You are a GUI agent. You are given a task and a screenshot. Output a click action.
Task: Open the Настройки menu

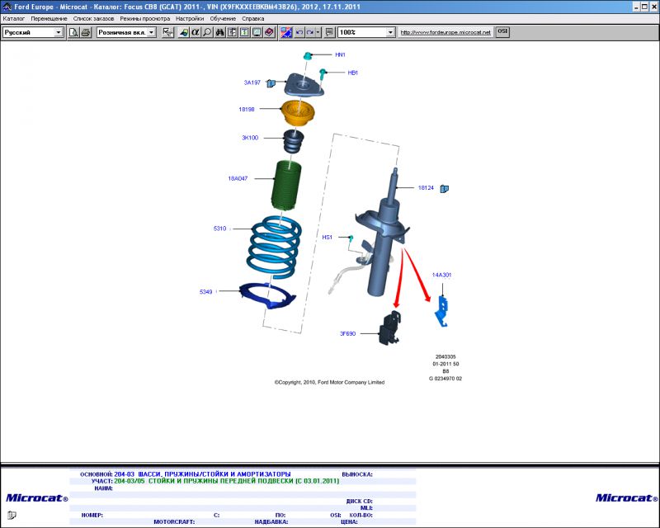point(190,18)
